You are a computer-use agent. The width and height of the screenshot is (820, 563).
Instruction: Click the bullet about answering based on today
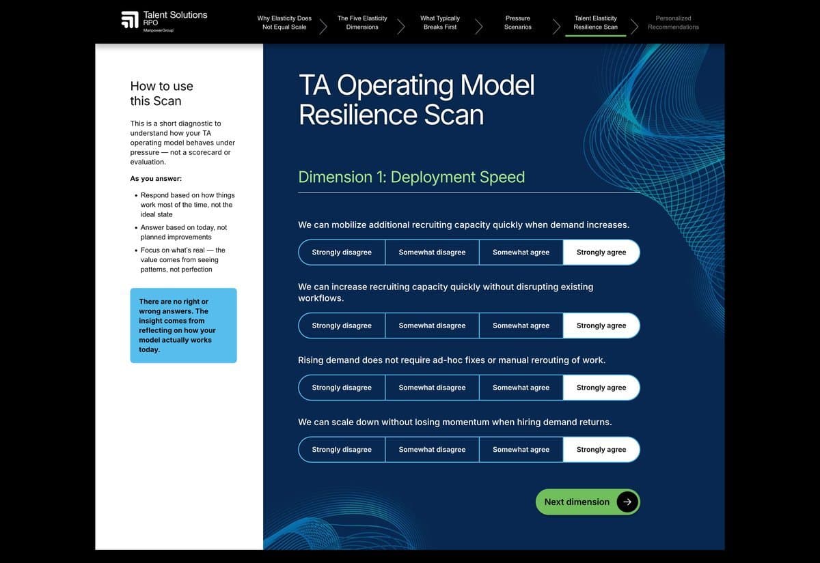[183, 232]
